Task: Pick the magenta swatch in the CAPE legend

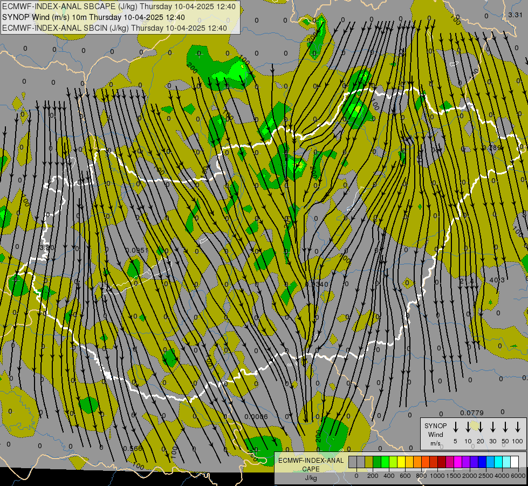Action: 458,462
